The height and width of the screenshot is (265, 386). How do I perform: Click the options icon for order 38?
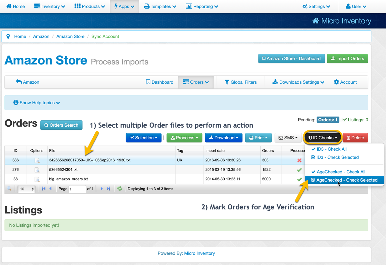pos(37,179)
